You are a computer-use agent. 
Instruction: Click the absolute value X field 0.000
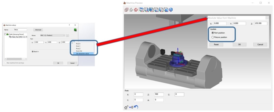click(220, 23)
